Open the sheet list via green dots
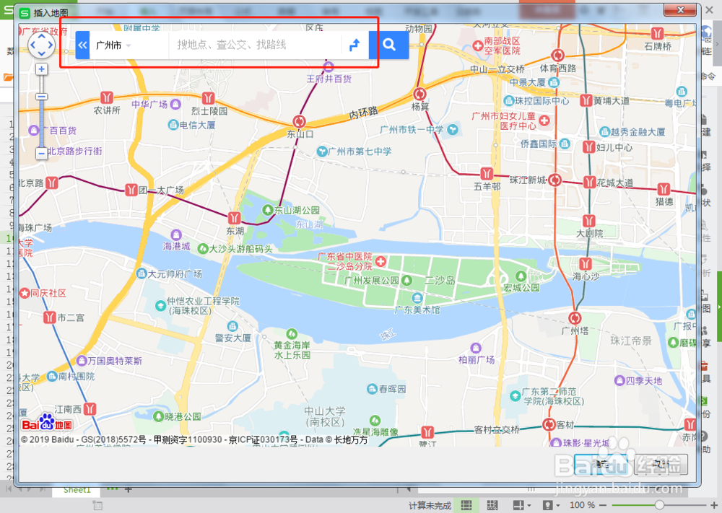 pos(113,488)
